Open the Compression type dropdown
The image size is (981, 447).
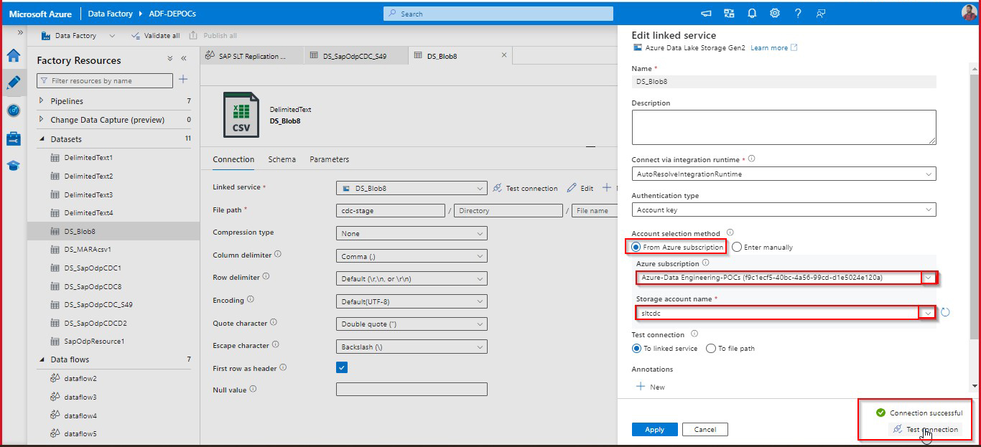(412, 233)
